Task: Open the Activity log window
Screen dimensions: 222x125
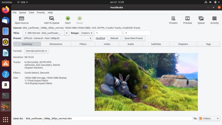Action: pyautogui.click(x=215, y=20)
